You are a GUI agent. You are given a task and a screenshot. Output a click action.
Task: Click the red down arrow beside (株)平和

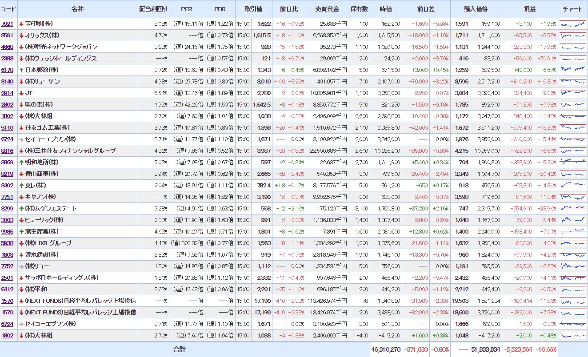click(x=21, y=290)
